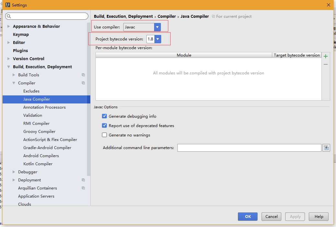336x227 pixels.
Task: Expand the Debugger node
Action: 14,172
